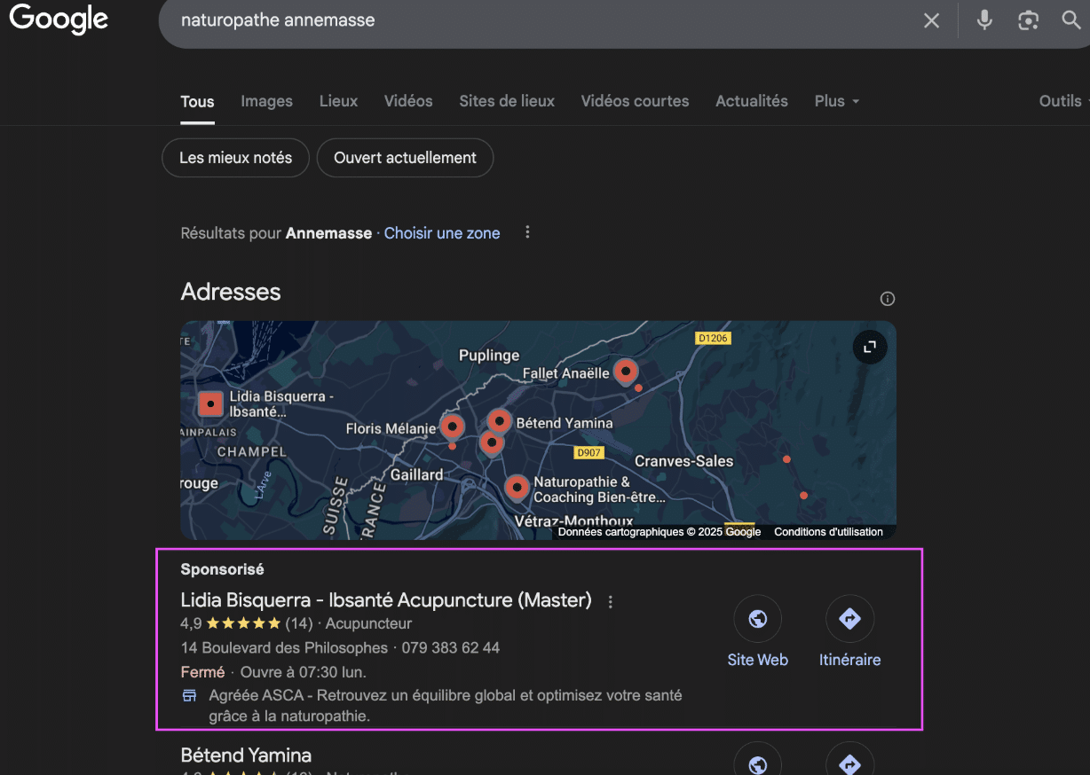The width and height of the screenshot is (1090, 775).
Task: Click the '14 Boulevard des Philosophes' address text
Action: (x=284, y=648)
